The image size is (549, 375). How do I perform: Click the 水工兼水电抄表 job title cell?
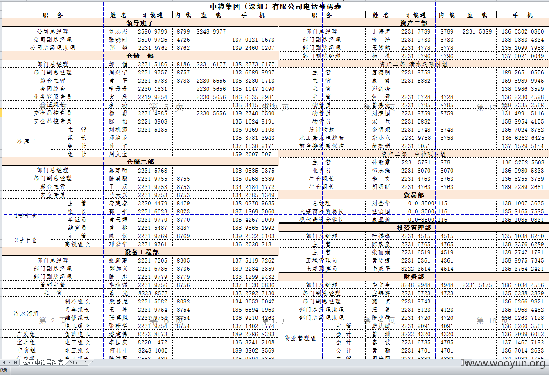(322, 138)
